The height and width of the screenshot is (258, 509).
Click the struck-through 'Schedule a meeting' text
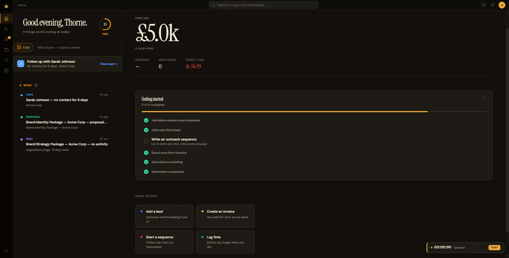(x=167, y=162)
